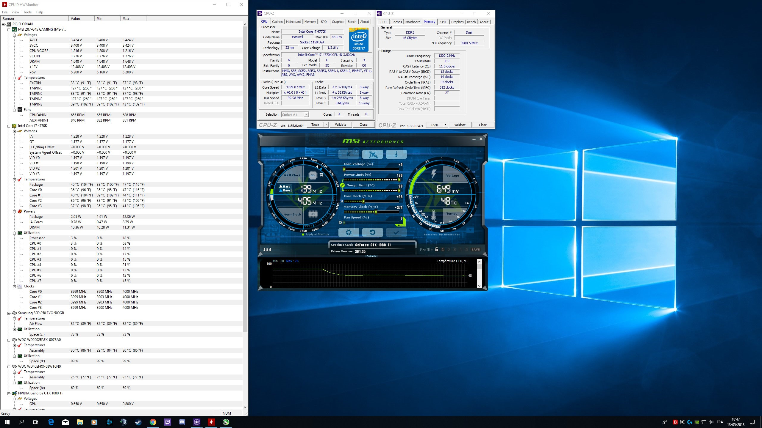
Task: Open TeamSpeak from taskbar
Action: (124, 422)
